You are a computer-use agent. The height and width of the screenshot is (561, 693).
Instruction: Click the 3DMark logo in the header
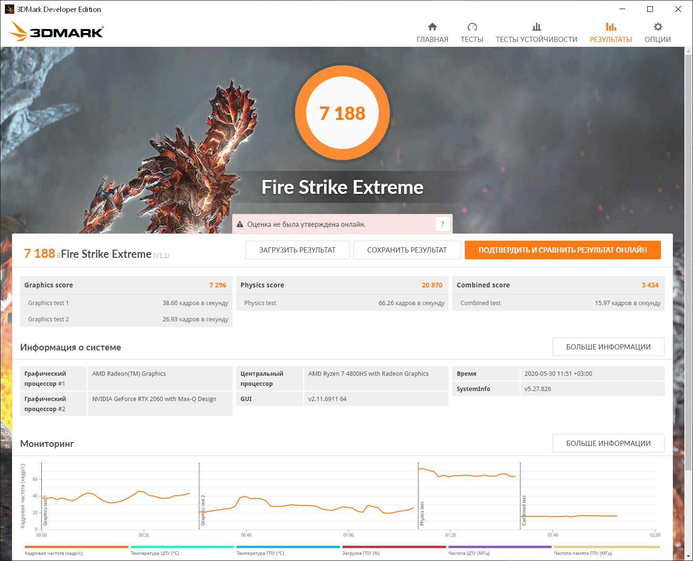pos(56,32)
